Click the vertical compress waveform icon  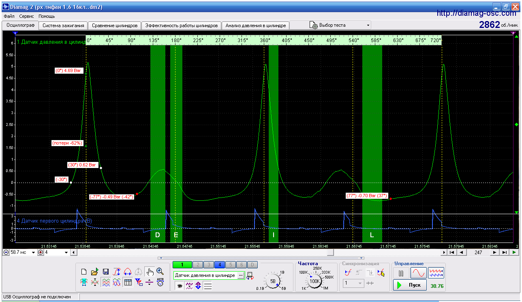click(x=95, y=282)
